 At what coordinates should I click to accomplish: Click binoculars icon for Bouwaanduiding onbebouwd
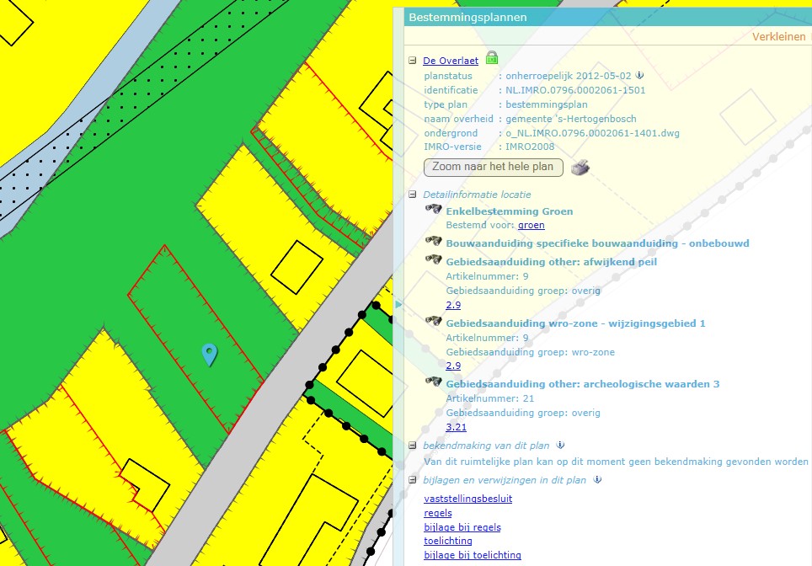(x=434, y=242)
